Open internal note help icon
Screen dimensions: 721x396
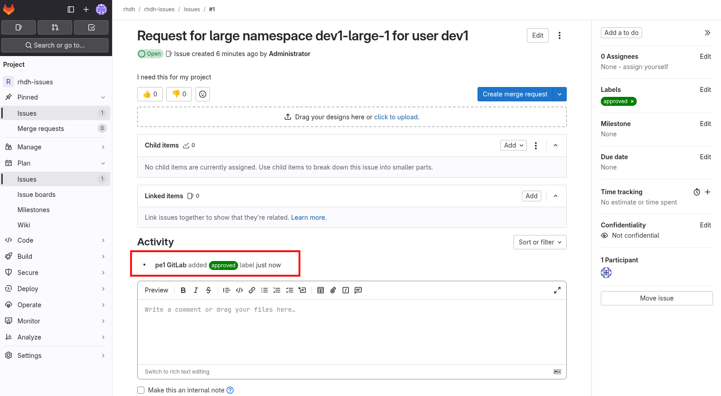(230, 390)
